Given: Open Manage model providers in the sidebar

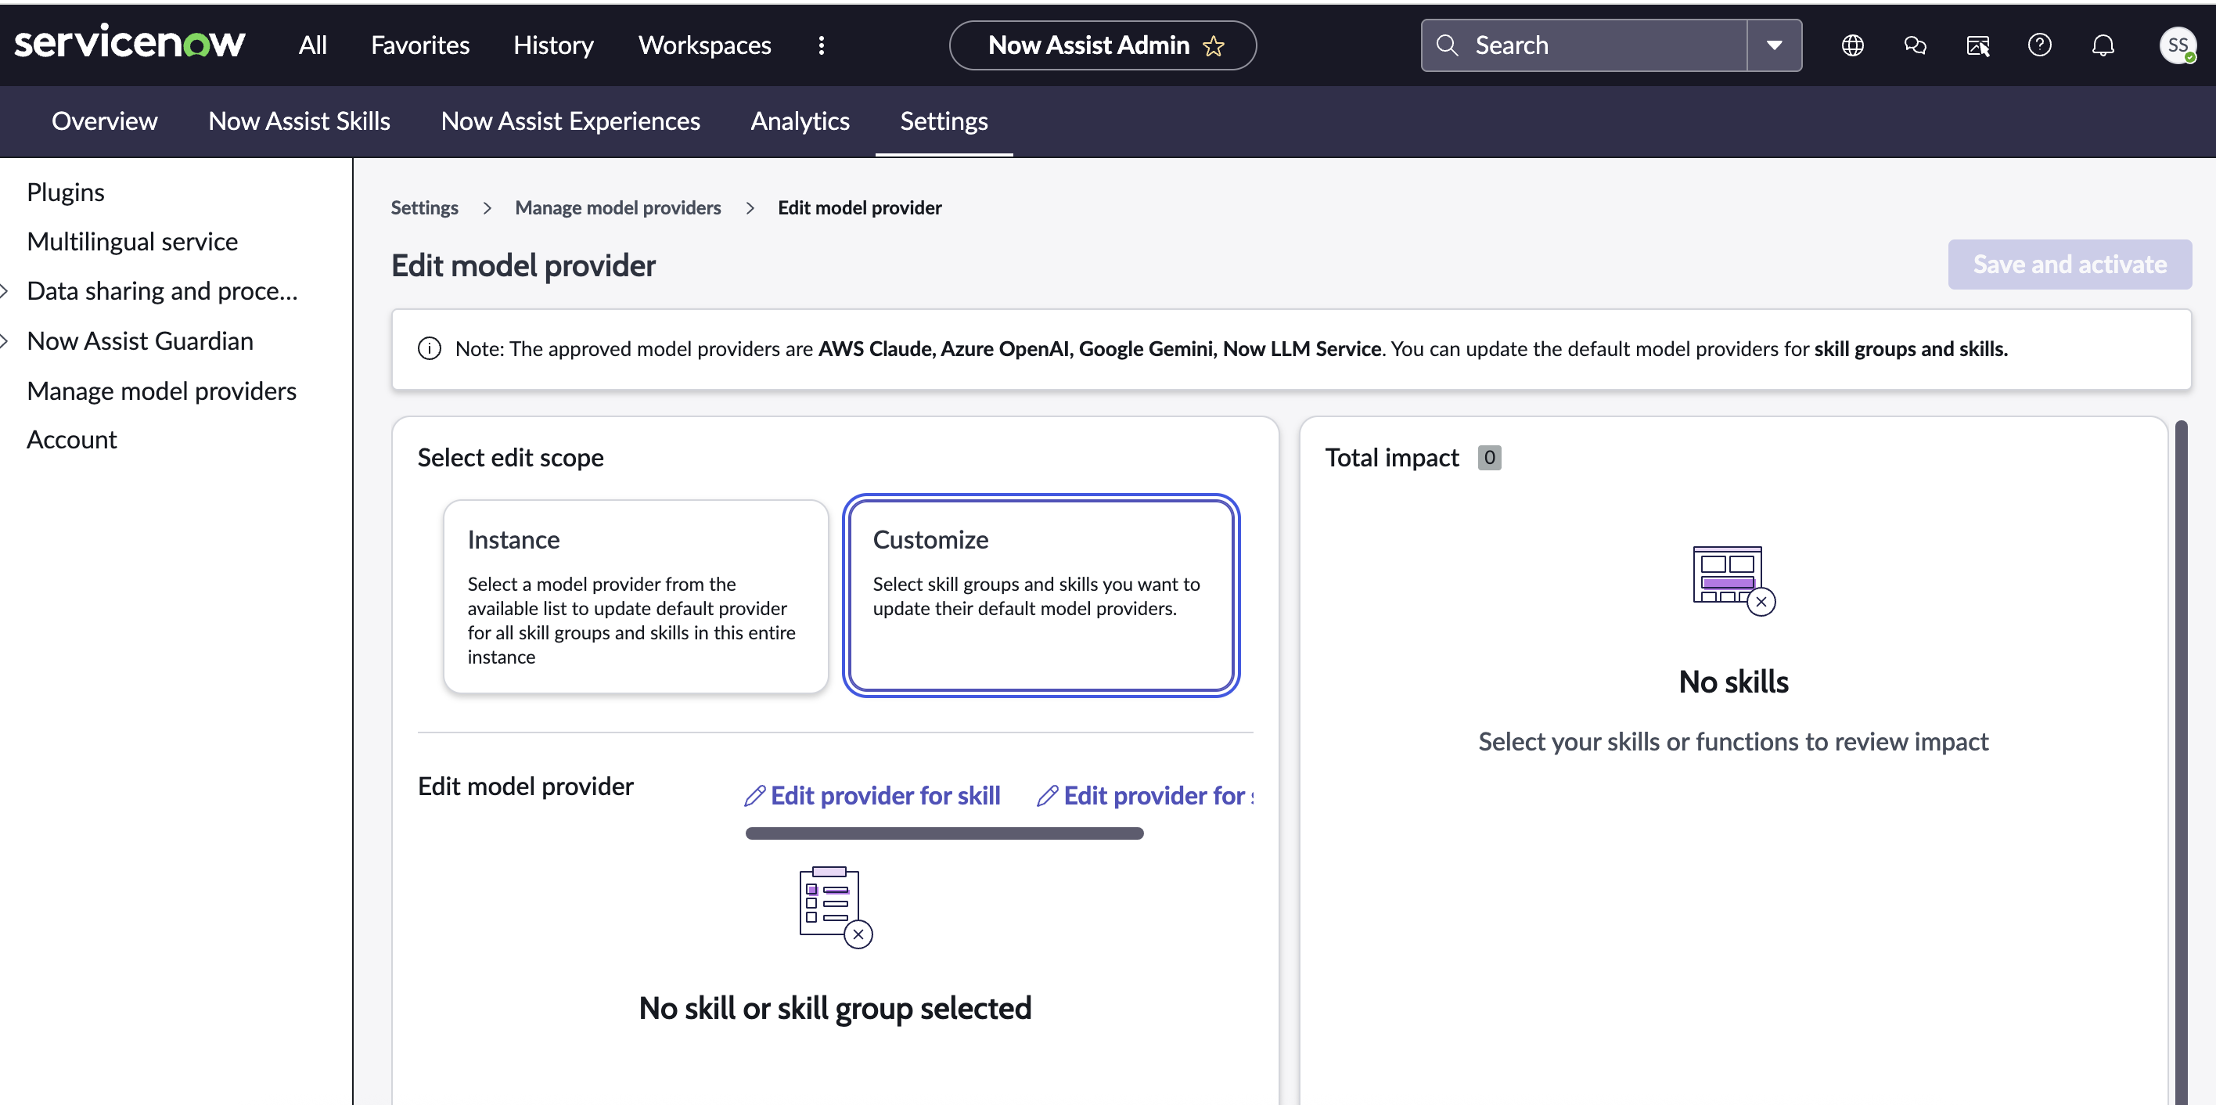Looking at the screenshot, I should [162, 391].
